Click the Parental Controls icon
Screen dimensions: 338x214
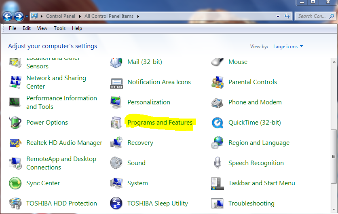(x=218, y=82)
